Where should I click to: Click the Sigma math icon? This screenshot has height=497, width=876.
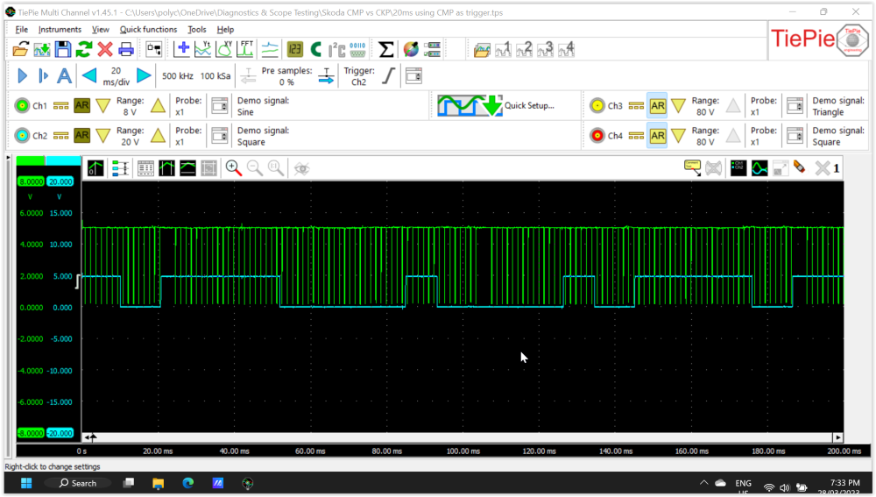pos(385,49)
